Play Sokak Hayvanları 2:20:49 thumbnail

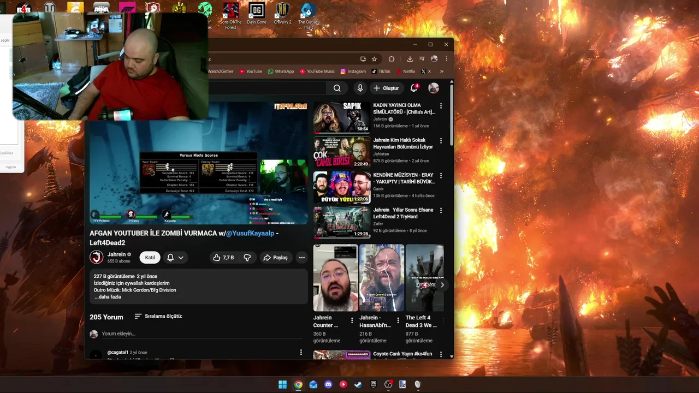coord(342,152)
